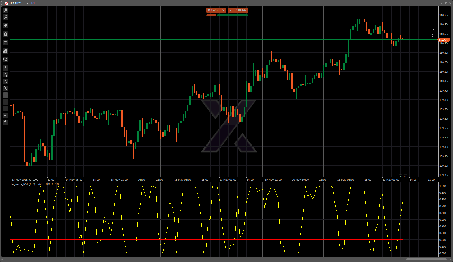This screenshot has height=262, width=453.
Task: Click the zoom in magnifier icon
Action: [5, 10]
